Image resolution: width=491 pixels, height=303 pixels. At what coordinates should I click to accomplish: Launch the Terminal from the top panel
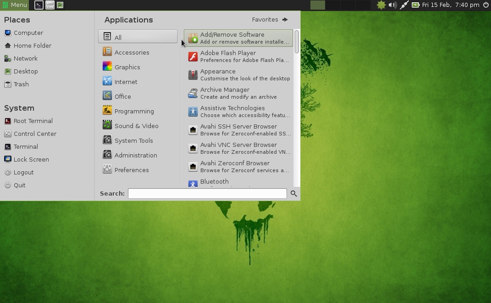coord(39,5)
